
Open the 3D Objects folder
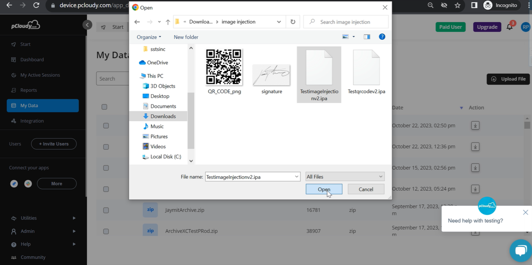point(159,86)
